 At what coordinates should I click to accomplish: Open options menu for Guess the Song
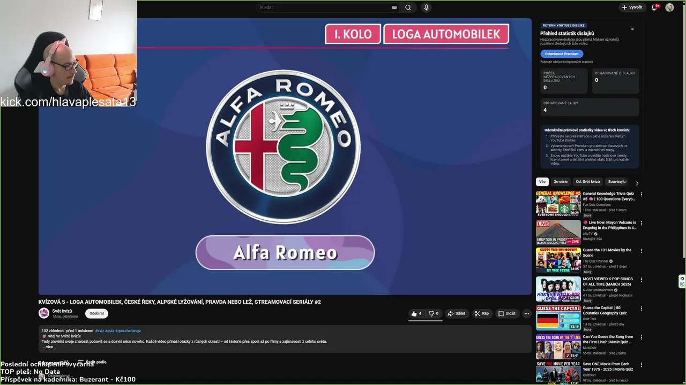(x=642, y=337)
